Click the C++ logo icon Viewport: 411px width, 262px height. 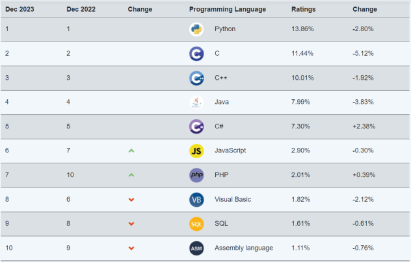click(x=196, y=78)
